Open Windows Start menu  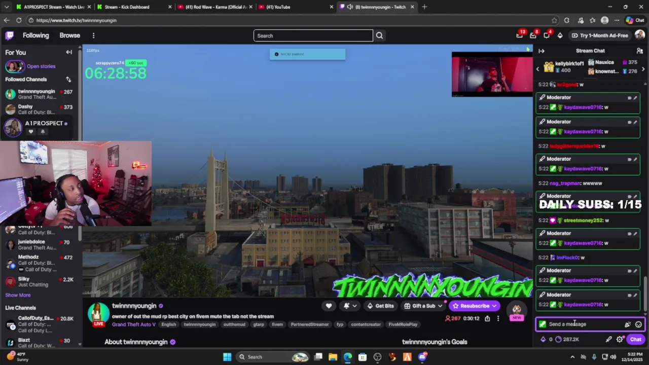227,357
